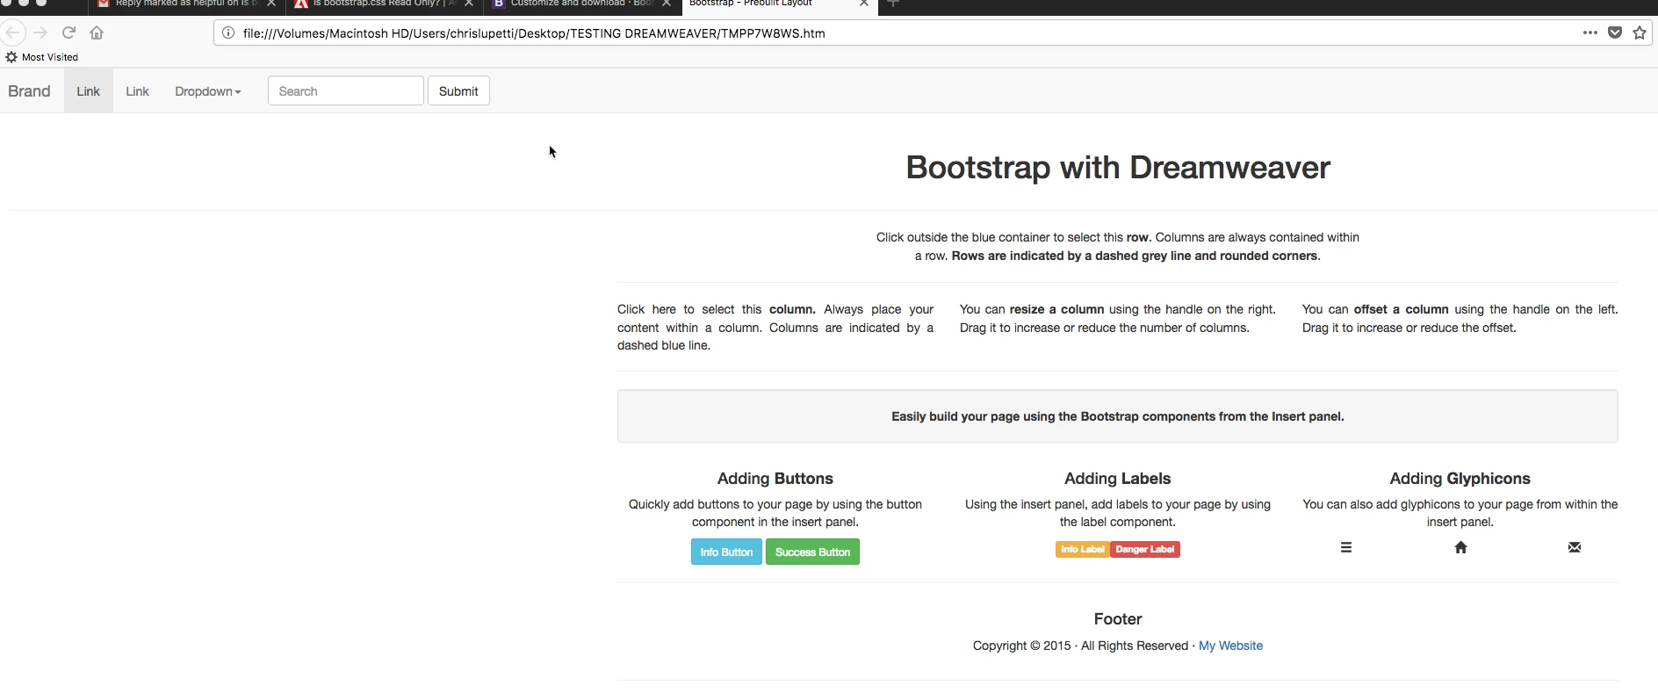Click the Brand navbar link
This screenshot has height=693, width=1658.
pos(29,91)
